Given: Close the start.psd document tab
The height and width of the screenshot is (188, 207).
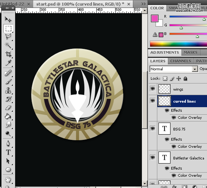Looking at the screenshot, I should click(129, 5).
